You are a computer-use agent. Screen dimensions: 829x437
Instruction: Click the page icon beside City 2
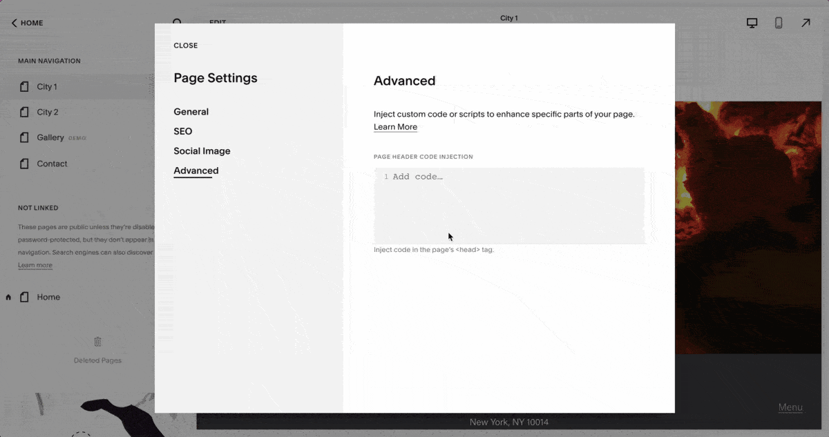[25, 113]
